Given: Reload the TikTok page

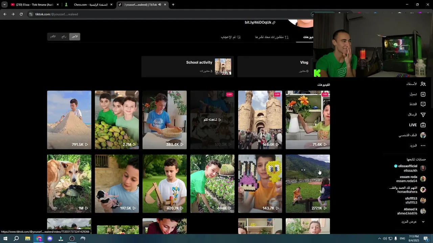Looking at the screenshot, I should point(21,14).
